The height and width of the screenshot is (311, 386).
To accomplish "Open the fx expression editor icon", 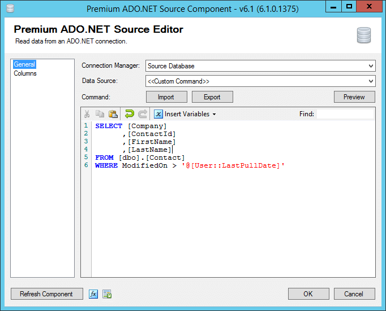I will (x=93, y=294).
